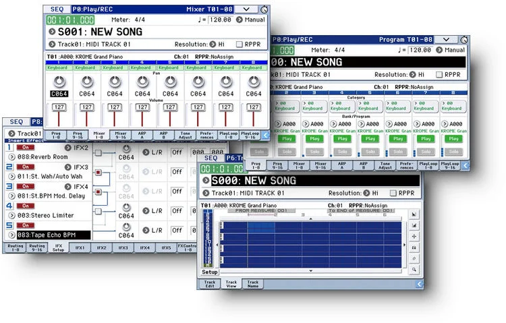Open the Mixer T01-08 page menu dropdown
The image size is (506, 323).
(246, 9)
